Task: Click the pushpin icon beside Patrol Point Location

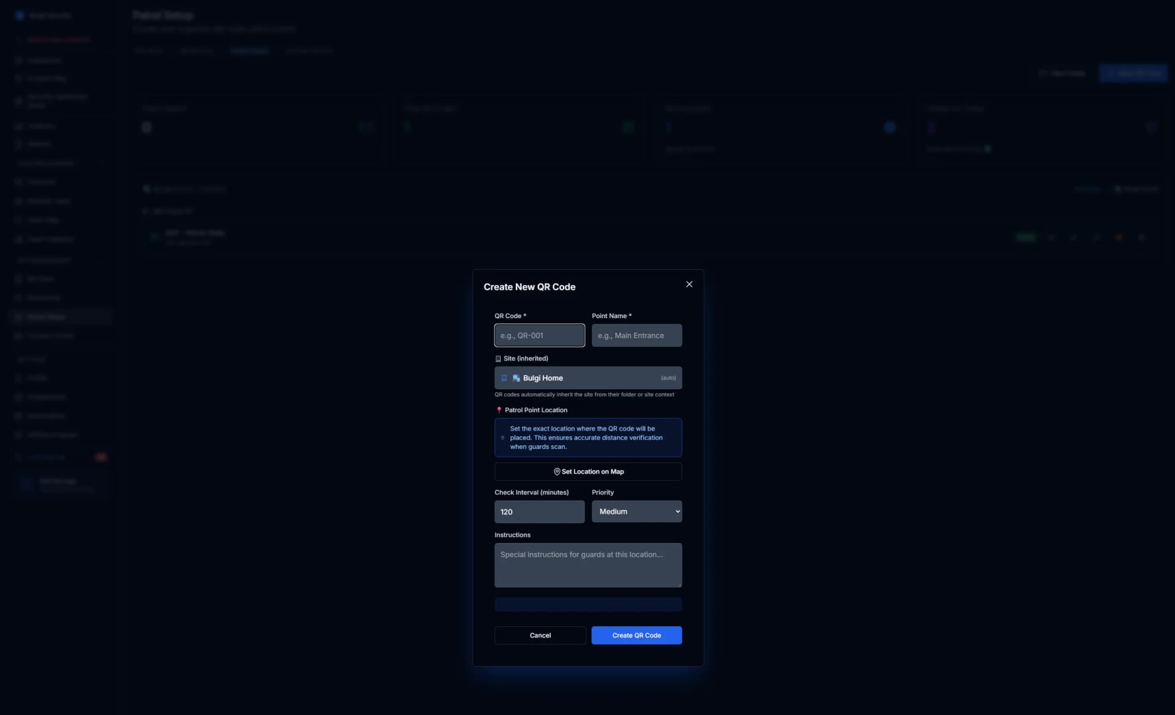Action: 499,410
